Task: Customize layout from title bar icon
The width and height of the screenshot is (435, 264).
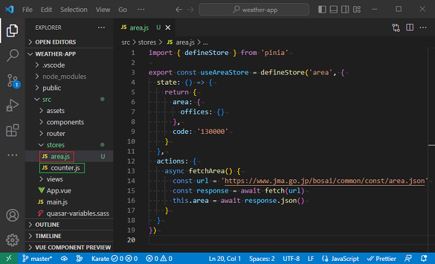Action: [356, 9]
